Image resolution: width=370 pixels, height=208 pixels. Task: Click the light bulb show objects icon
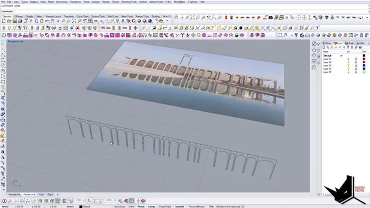[x=9, y=28]
